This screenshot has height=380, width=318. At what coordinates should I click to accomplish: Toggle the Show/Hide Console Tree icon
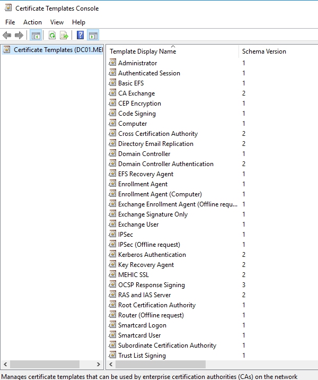[x=36, y=36]
